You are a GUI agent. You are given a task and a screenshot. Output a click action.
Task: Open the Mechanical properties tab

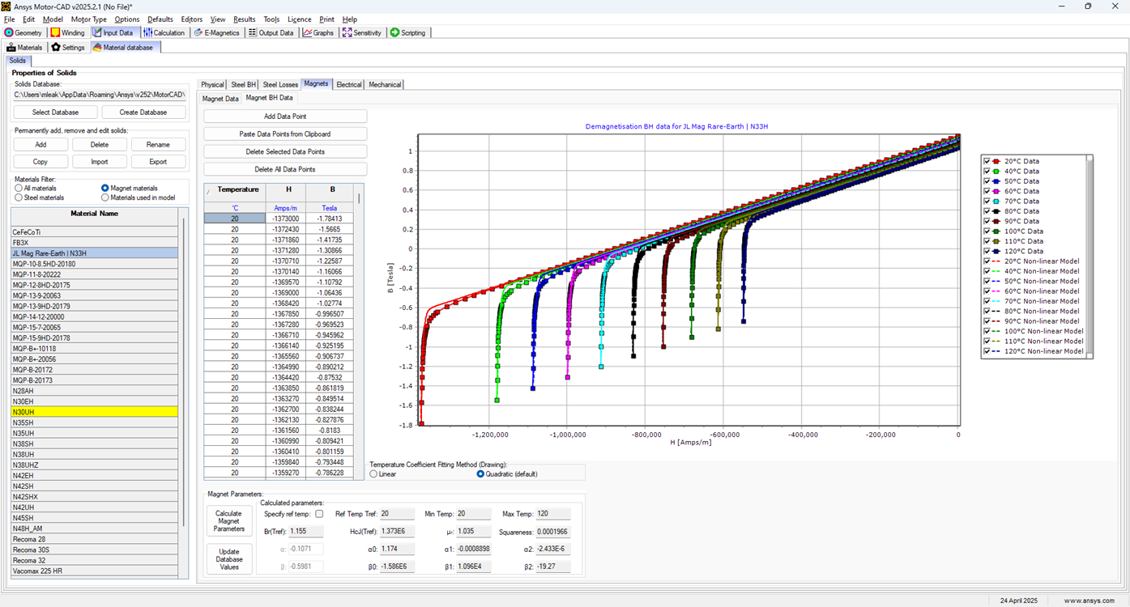[x=385, y=84]
